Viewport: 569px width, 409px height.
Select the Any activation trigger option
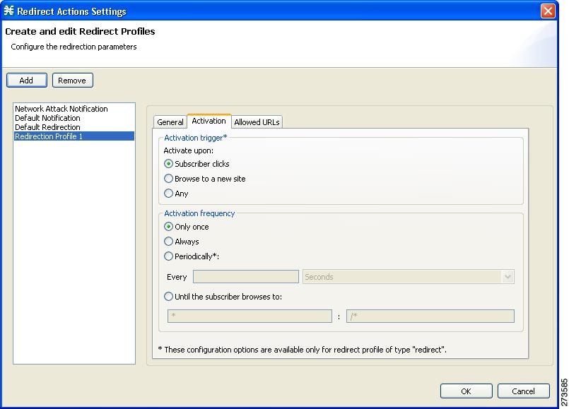(169, 194)
